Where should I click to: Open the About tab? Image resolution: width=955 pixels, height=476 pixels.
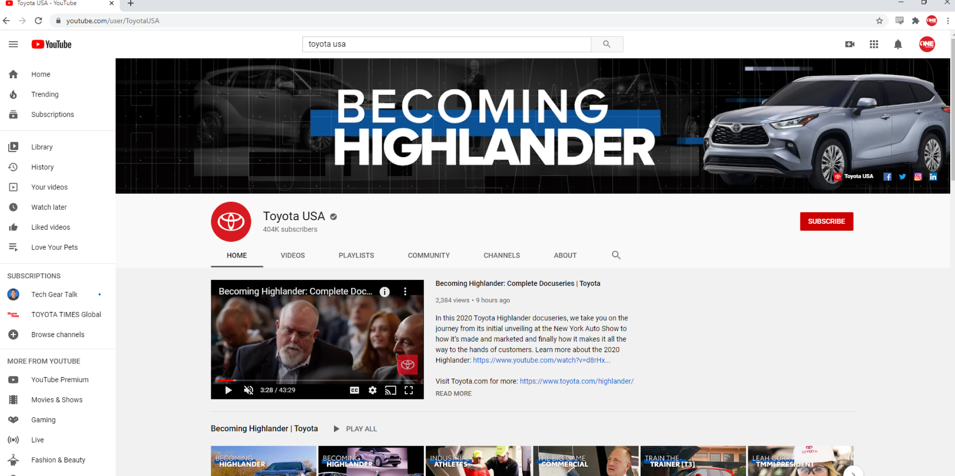click(x=565, y=255)
